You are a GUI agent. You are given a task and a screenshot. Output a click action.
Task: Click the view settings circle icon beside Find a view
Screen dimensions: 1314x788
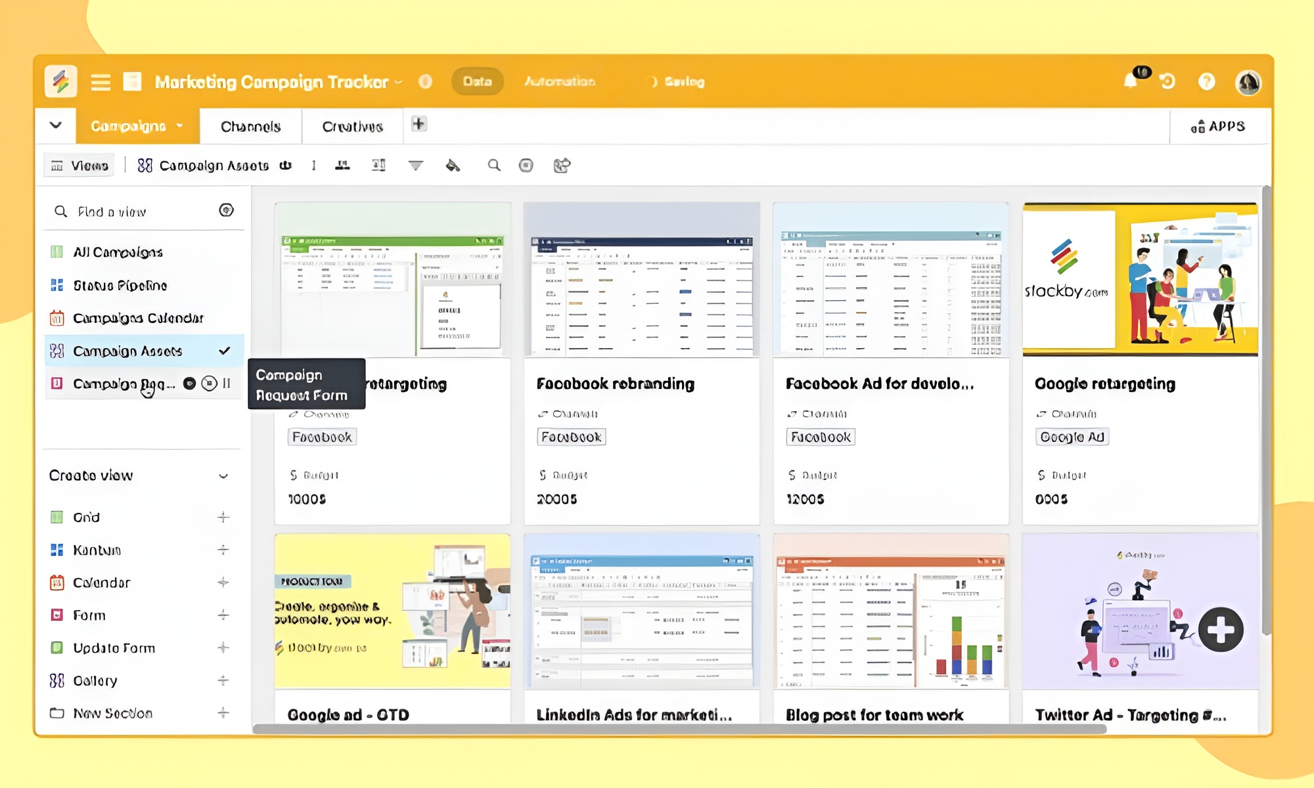pyautogui.click(x=226, y=211)
